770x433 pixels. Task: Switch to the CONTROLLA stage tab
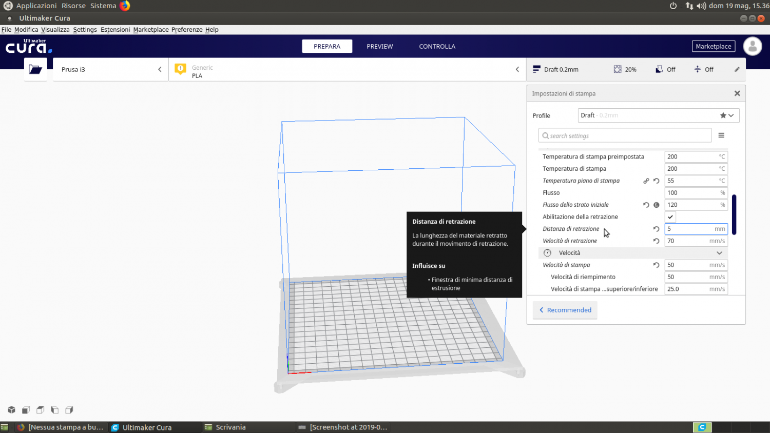(437, 46)
